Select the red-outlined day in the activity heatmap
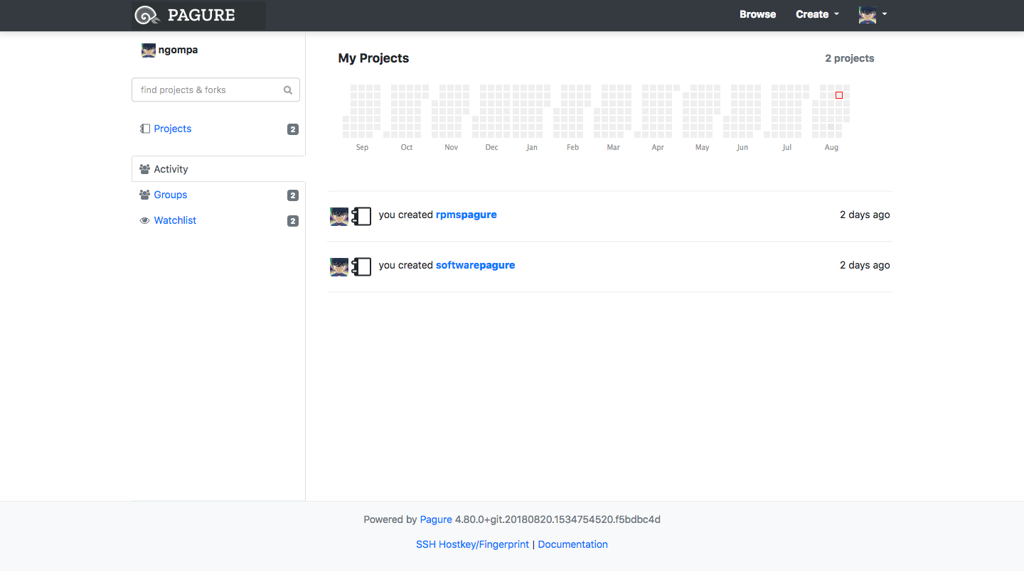Image resolution: width=1024 pixels, height=572 pixels. [x=839, y=95]
